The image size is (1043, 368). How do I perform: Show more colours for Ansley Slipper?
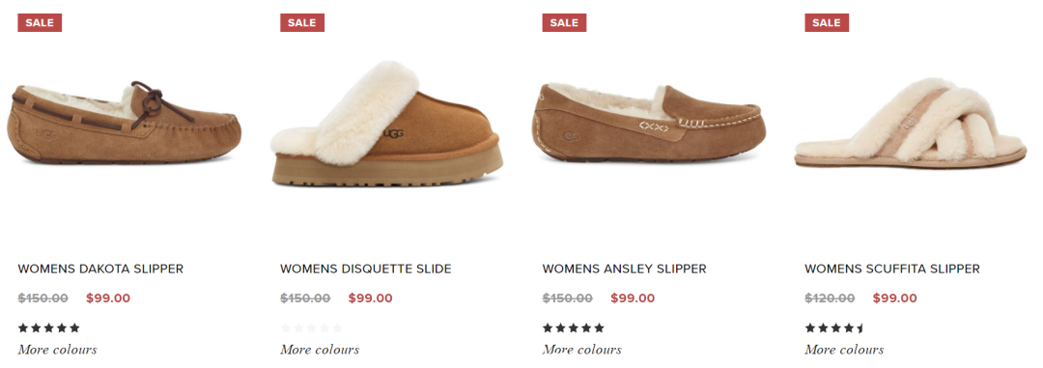click(582, 350)
